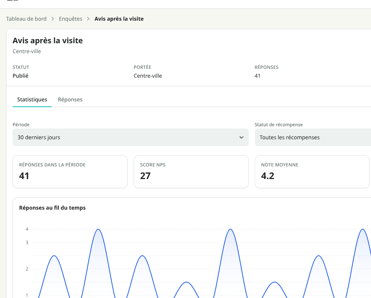Screen dimensions: 371x298
Task: Switch to the Réponses tab
Action: click(70, 99)
